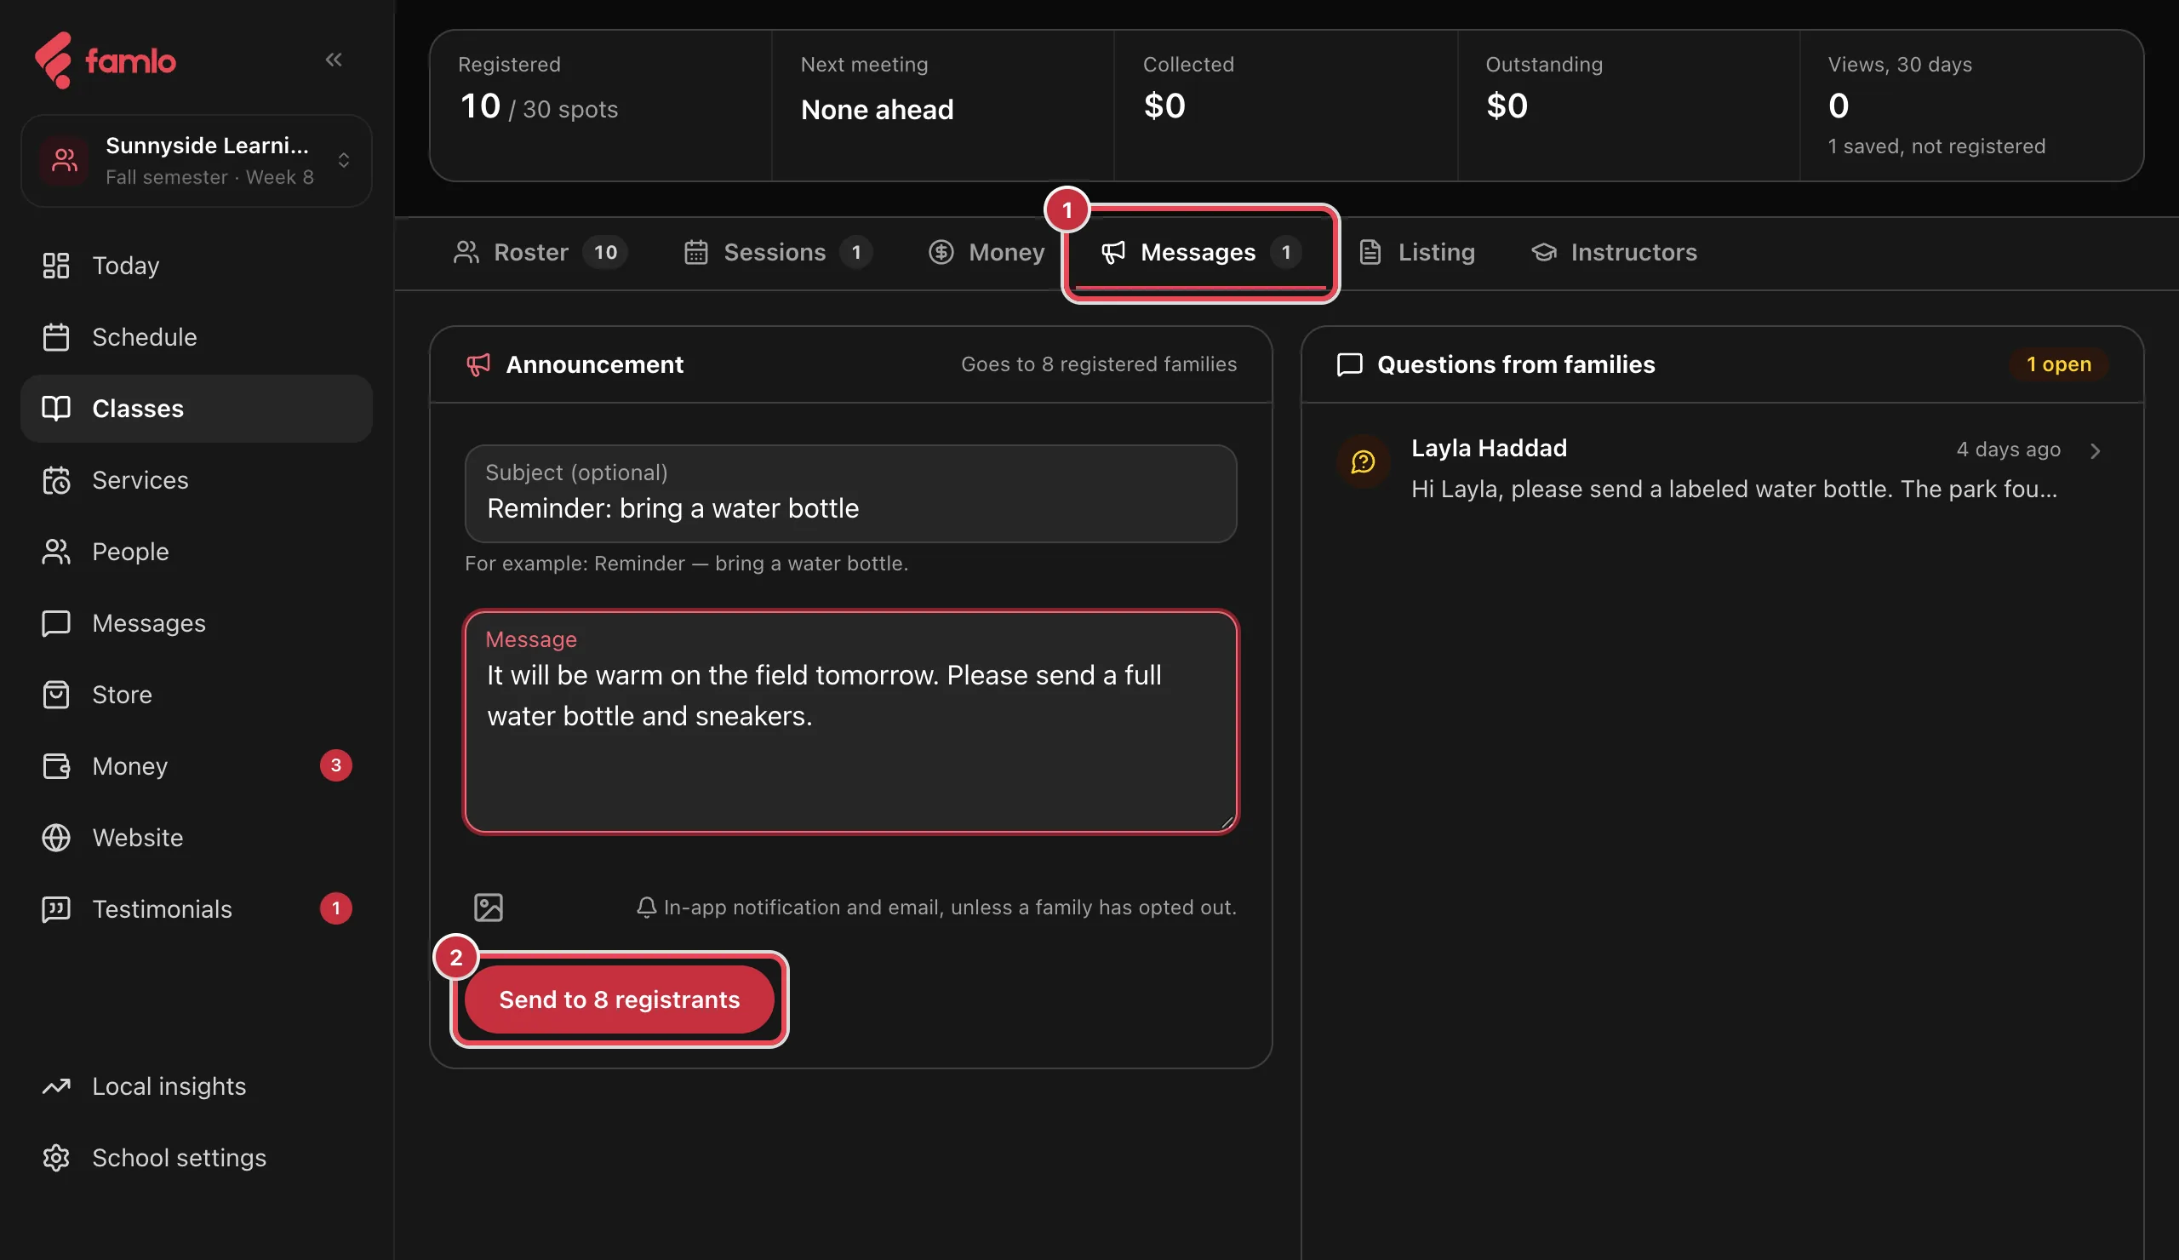
Task: Click into the Message text area
Action: pyautogui.click(x=851, y=722)
